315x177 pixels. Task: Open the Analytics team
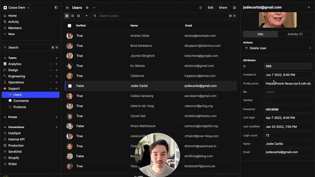pyautogui.click(x=14, y=64)
